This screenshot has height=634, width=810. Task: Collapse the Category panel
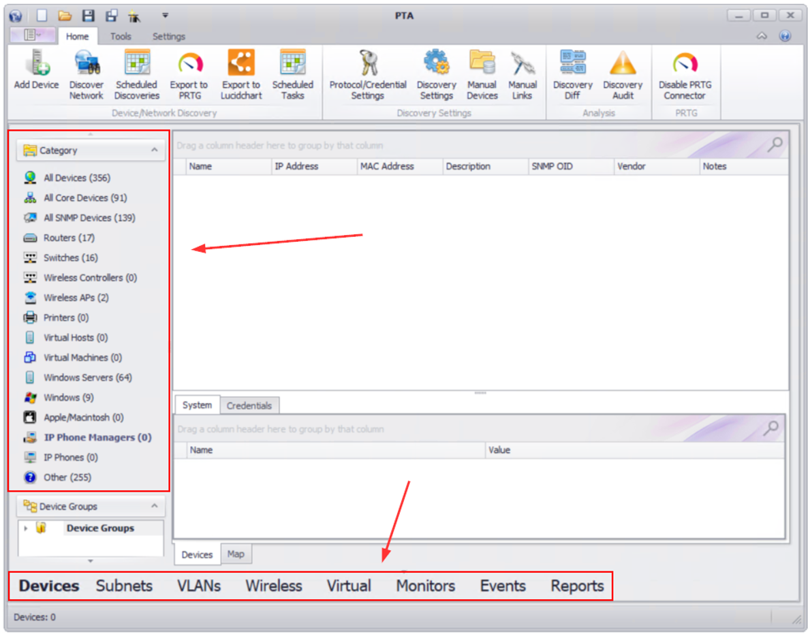click(156, 150)
